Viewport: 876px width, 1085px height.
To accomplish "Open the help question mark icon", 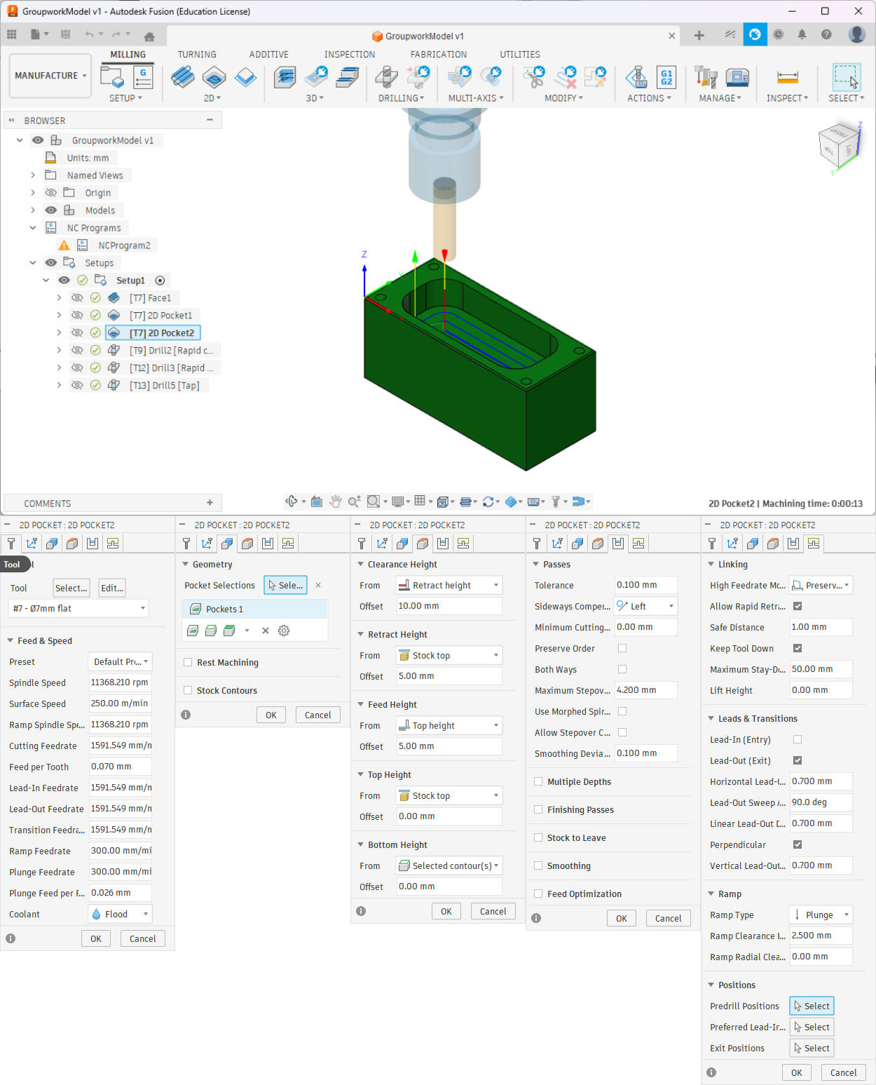I will click(x=826, y=34).
